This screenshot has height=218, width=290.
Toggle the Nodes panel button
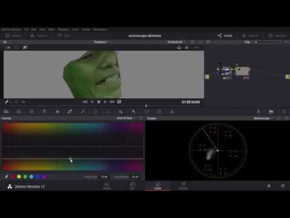pyautogui.click(x=225, y=36)
